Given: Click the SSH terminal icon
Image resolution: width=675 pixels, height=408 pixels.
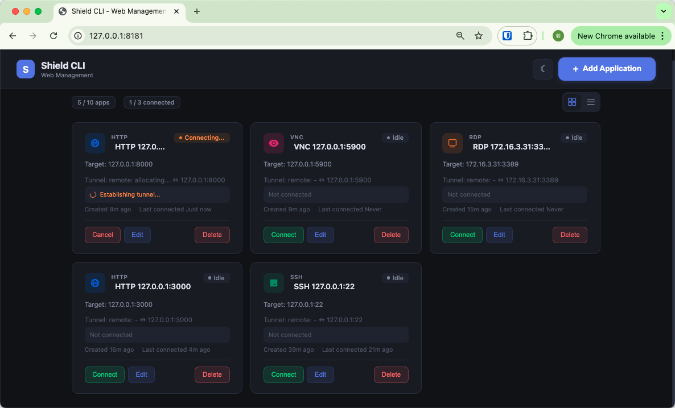Looking at the screenshot, I should click(x=274, y=283).
